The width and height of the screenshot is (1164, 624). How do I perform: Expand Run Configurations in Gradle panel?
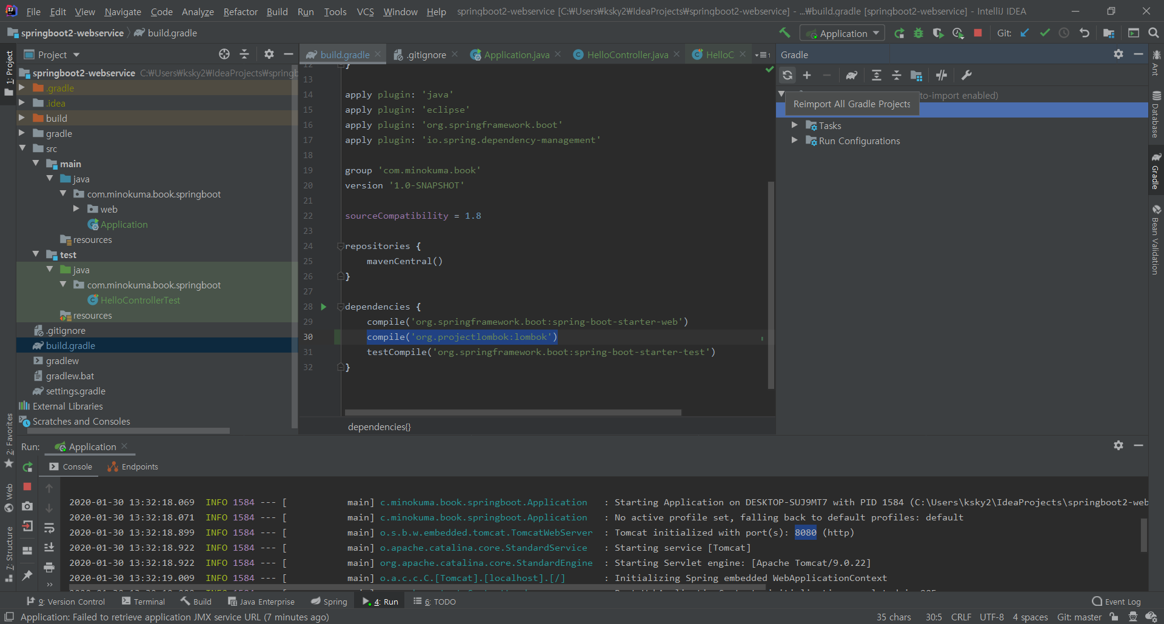tap(794, 140)
